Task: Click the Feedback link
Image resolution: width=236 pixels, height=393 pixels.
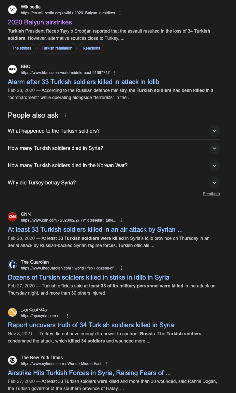Action: pos(212,194)
